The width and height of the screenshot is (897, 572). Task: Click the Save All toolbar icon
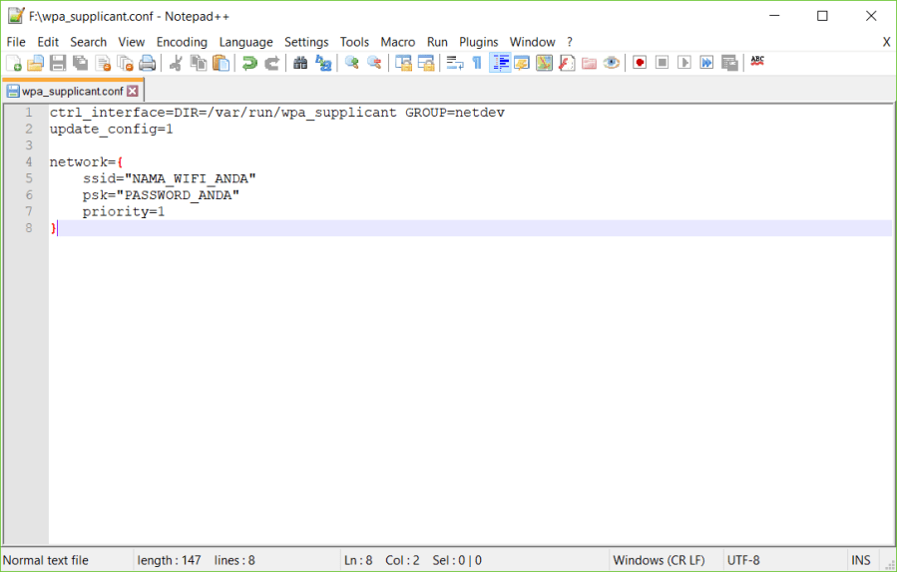80,63
